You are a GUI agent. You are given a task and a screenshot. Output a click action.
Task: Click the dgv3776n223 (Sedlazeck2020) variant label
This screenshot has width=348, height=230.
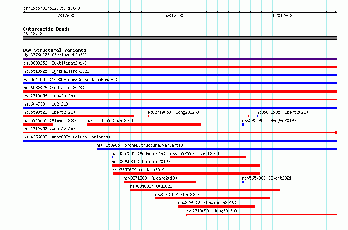(x=55, y=55)
